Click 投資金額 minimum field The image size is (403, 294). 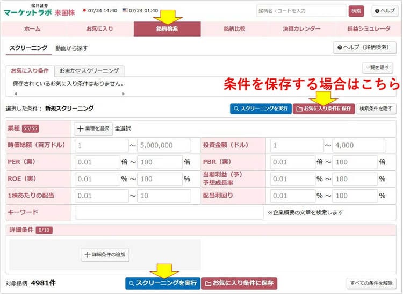[297, 146]
